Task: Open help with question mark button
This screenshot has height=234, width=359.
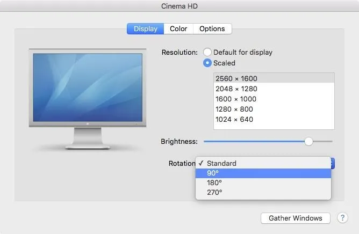Action: coord(342,218)
